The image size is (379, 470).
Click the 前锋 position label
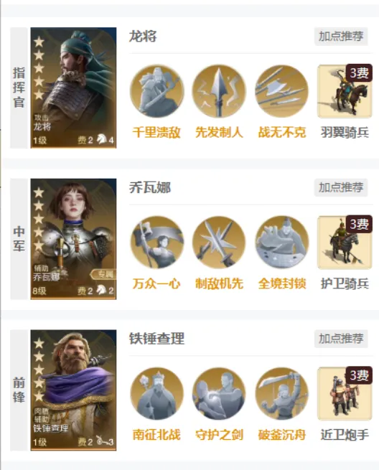pos(19,390)
